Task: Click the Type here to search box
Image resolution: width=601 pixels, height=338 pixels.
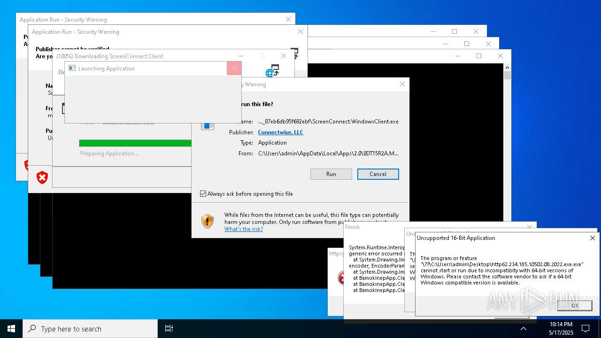Action: tap(90, 329)
